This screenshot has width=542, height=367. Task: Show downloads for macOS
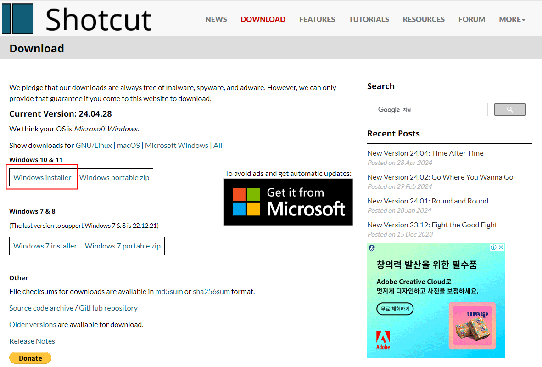tap(129, 145)
